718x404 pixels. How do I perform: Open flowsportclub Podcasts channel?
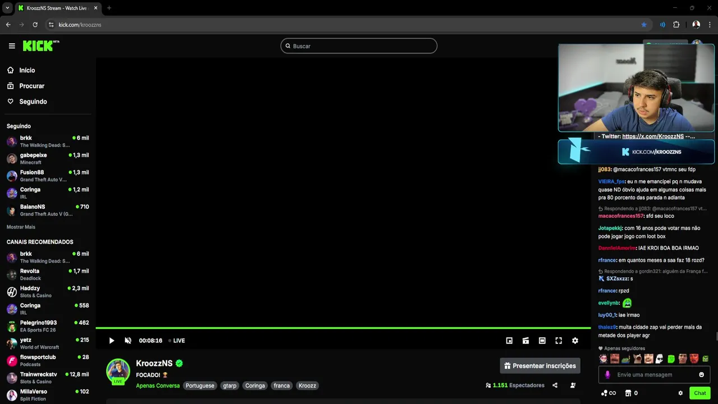pos(48,360)
